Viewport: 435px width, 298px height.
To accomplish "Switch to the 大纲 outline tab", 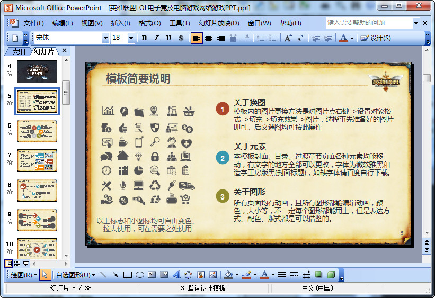I will (x=19, y=51).
